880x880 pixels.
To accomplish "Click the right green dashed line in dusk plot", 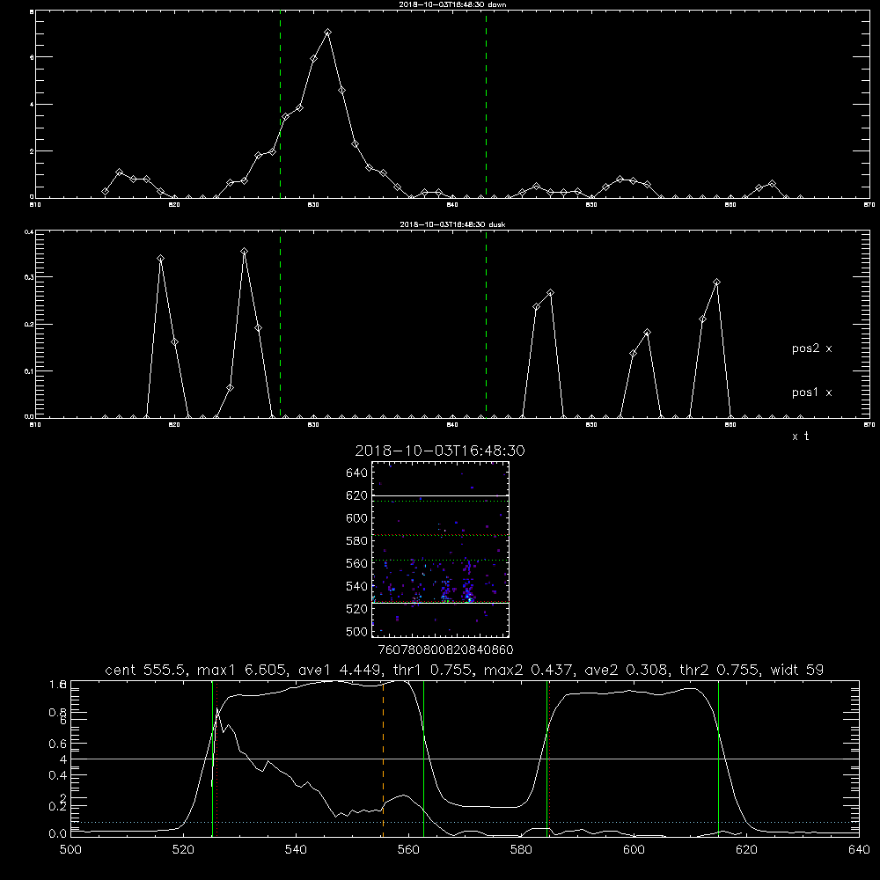I will pyautogui.click(x=486, y=325).
